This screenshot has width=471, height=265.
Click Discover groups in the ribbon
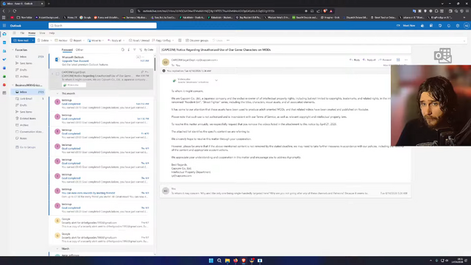pyautogui.click(x=197, y=40)
